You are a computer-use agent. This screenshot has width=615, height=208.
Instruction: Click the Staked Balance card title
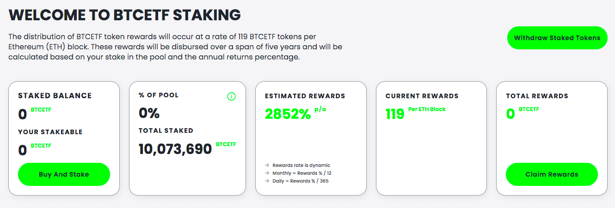pos(55,96)
